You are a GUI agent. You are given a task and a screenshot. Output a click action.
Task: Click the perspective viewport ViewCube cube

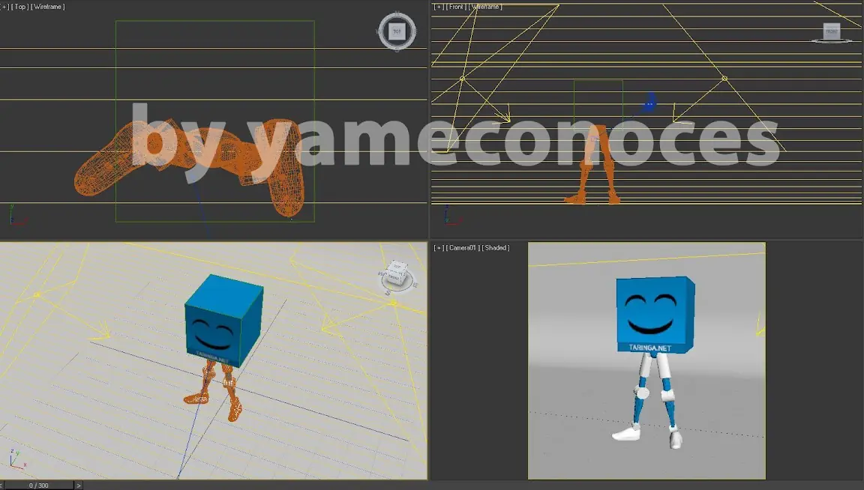[396, 273]
